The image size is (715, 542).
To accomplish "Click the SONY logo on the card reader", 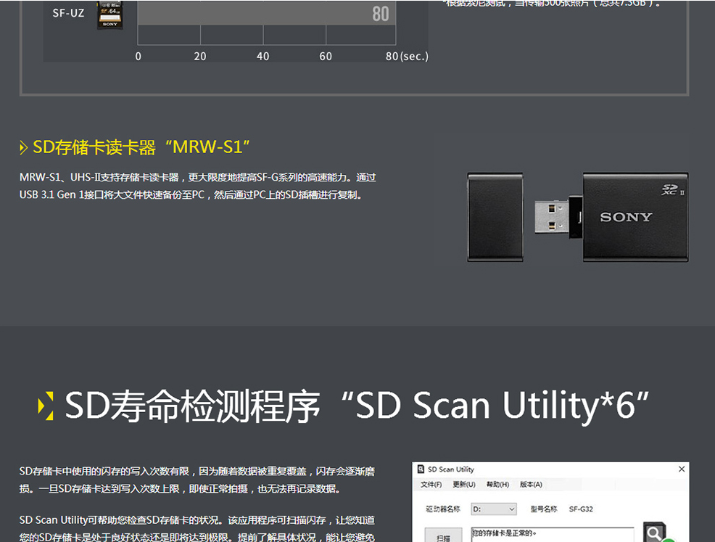I will [x=626, y=217].
